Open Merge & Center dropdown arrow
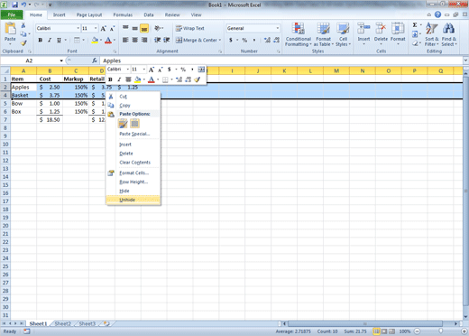 [220, 40]
